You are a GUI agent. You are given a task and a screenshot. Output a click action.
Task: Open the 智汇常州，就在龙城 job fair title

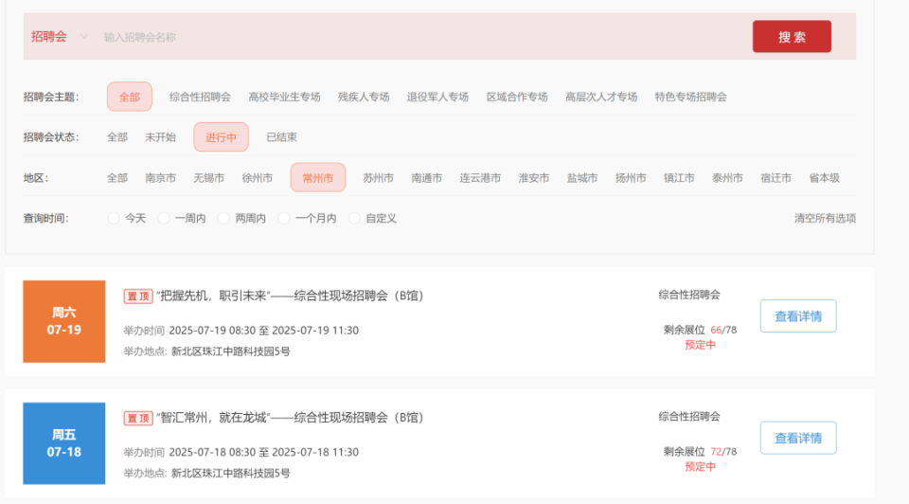point(290,418)
